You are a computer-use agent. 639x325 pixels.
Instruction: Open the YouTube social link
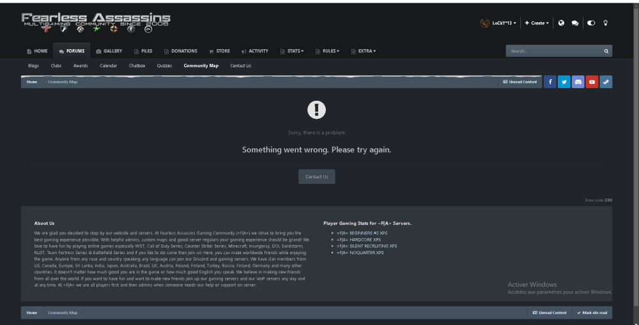592,82
